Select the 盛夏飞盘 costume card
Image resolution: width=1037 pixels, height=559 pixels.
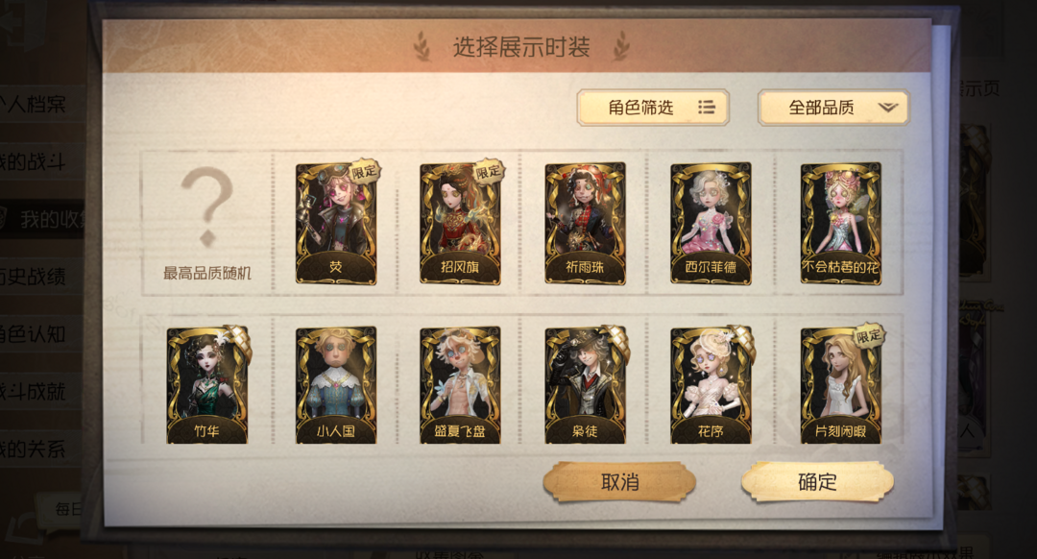click(x=460, y=385)
